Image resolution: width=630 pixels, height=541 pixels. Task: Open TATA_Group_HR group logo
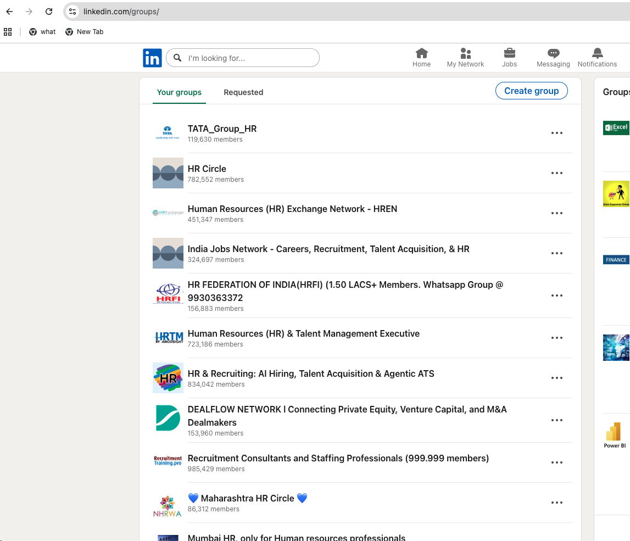168,133
